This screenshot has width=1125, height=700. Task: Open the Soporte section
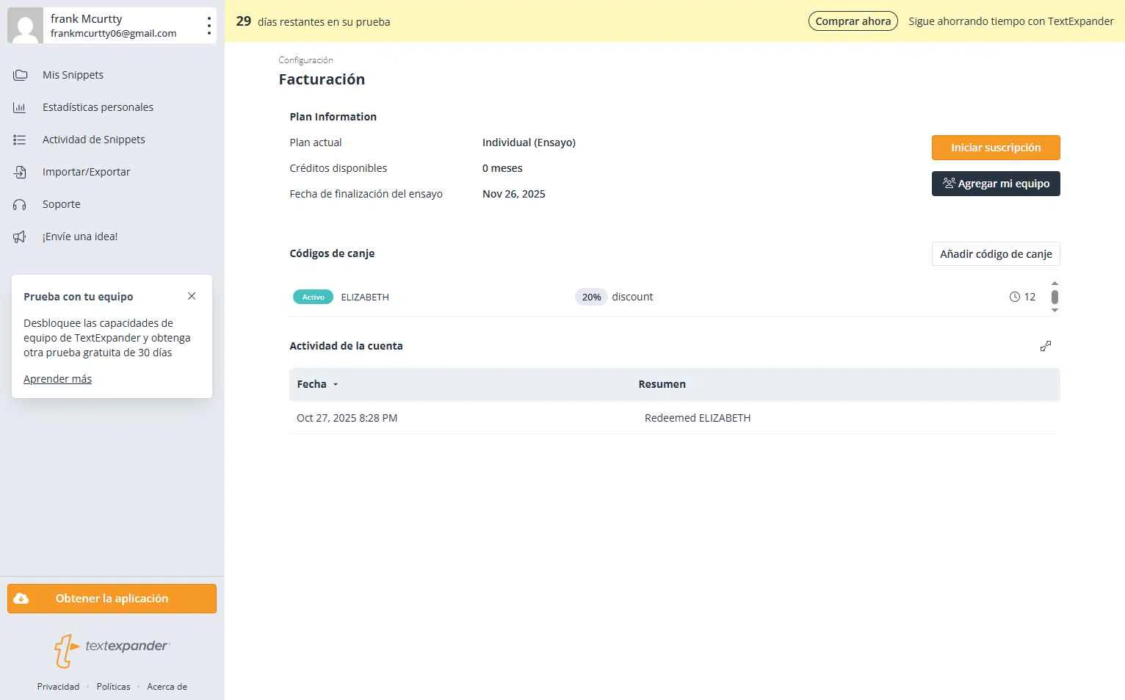click(x=62, y=204)
